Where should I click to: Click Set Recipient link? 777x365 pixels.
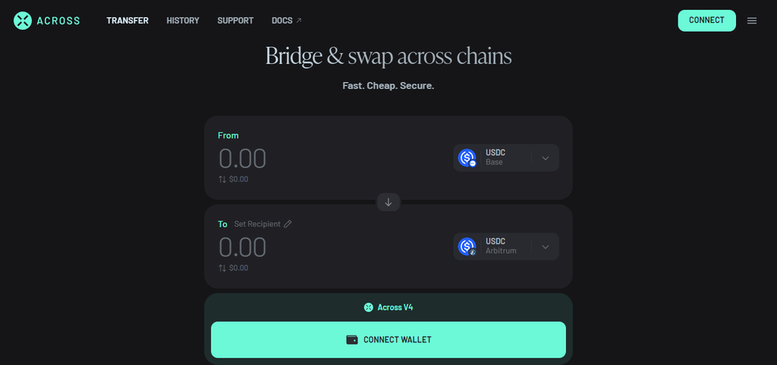pyautogui.click(x=257, y=224)
